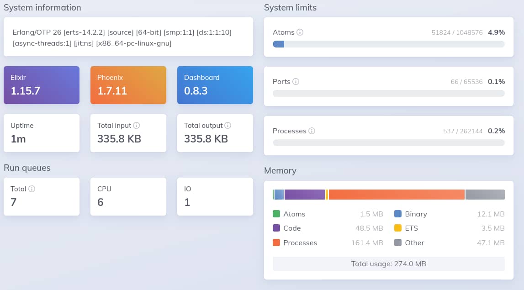This screenshot has width=524, height=290.
Task: Click the Total input info icon
Action: 136,126
